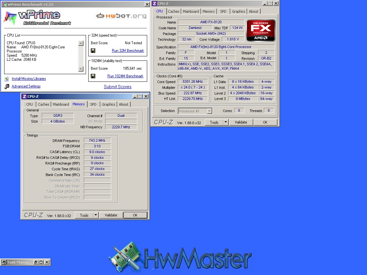This screenshot has width=367, height=275.
Task: Click the 1024M benchmark save floppy icon
Action: 93,76
